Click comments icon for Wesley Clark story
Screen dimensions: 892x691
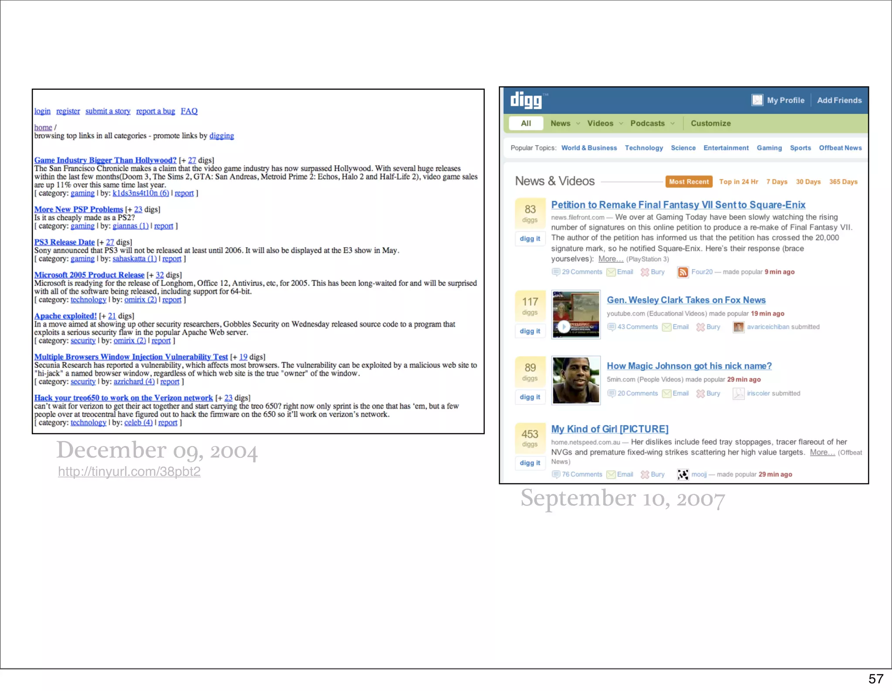[x=612, y=327]
